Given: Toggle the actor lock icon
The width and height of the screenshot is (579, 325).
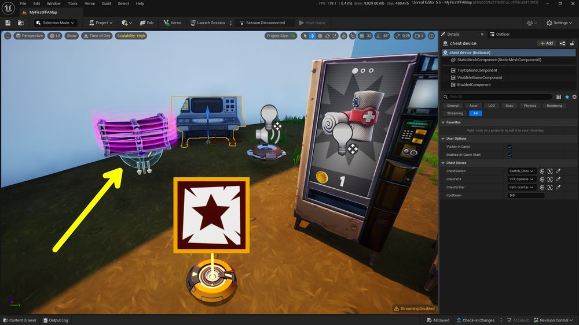Looking at the screenshot, I should pyautogui.click(x=573, y=43).
